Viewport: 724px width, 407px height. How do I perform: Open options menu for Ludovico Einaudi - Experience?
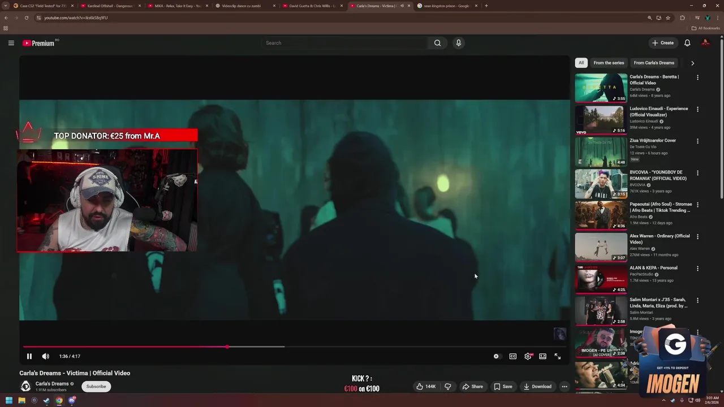pyautogui.click(x=697, y=109)
